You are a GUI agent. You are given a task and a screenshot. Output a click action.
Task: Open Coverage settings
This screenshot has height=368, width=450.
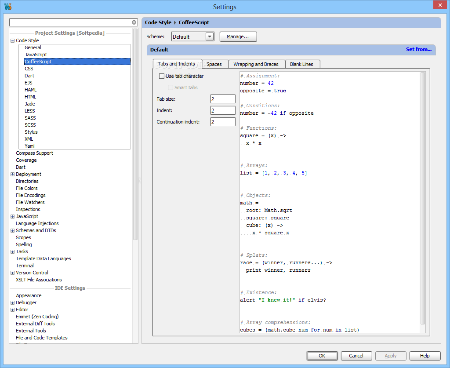coord(26,160)
